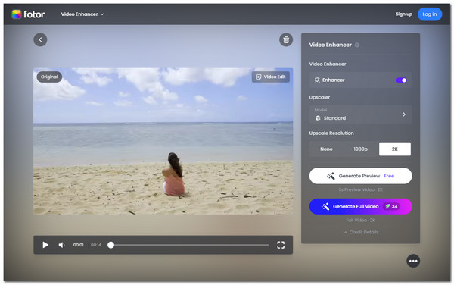
Task: Expand the Standard upscaler model selector
Action: coord(360,114)
